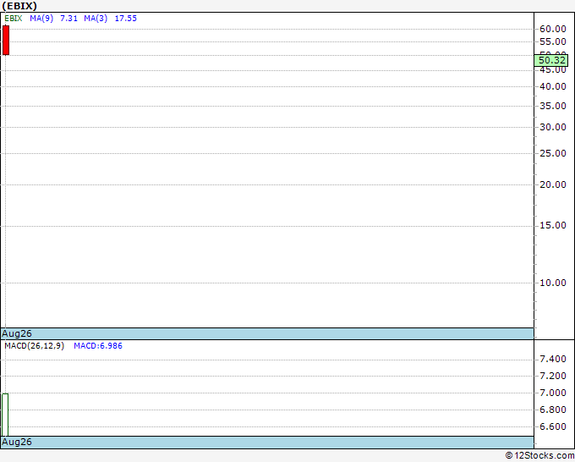
Task: Click the MACD:6.986 value readout
Action: click(98, 346)
